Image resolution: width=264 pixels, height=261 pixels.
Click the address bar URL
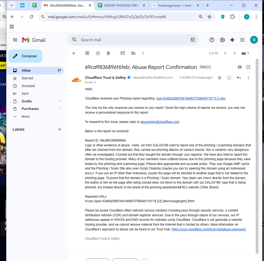coord(107,17)
